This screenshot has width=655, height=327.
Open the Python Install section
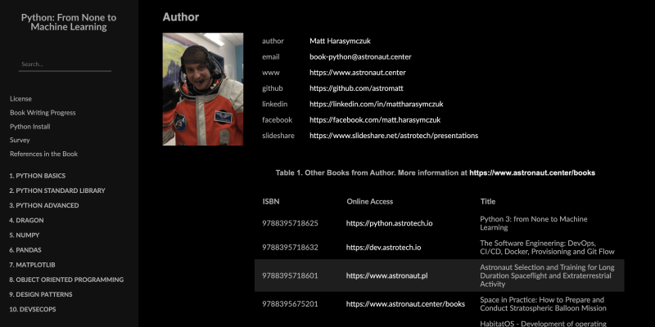[x=30, y=127]
